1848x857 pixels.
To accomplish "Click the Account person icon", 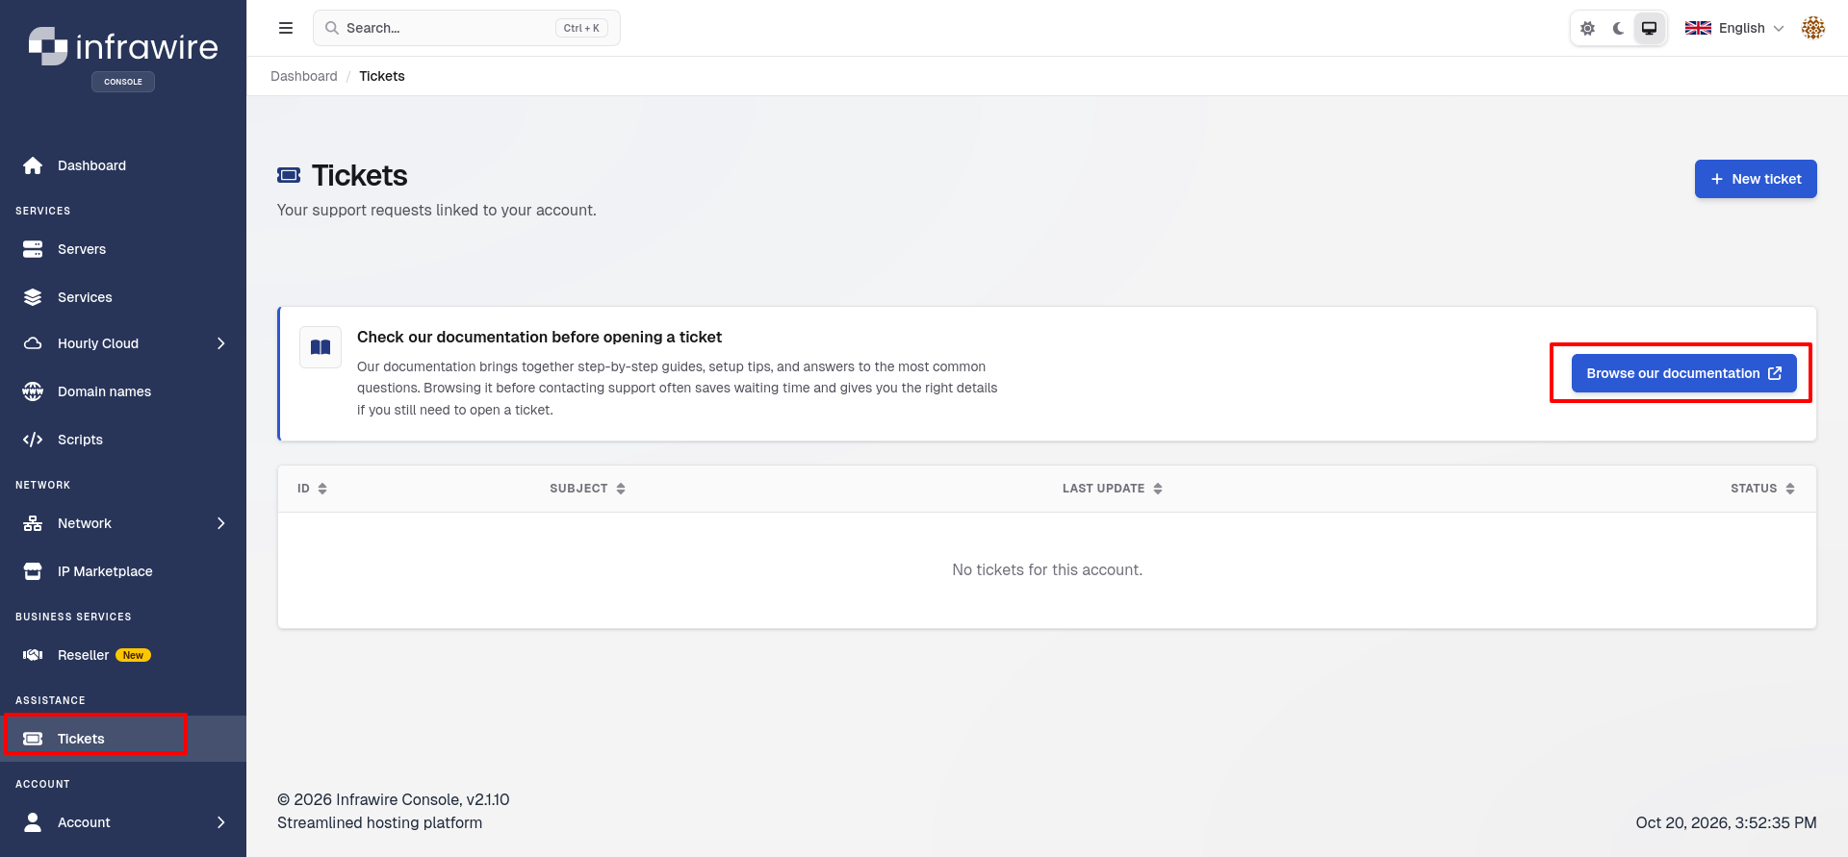I will tap(33, 822).
